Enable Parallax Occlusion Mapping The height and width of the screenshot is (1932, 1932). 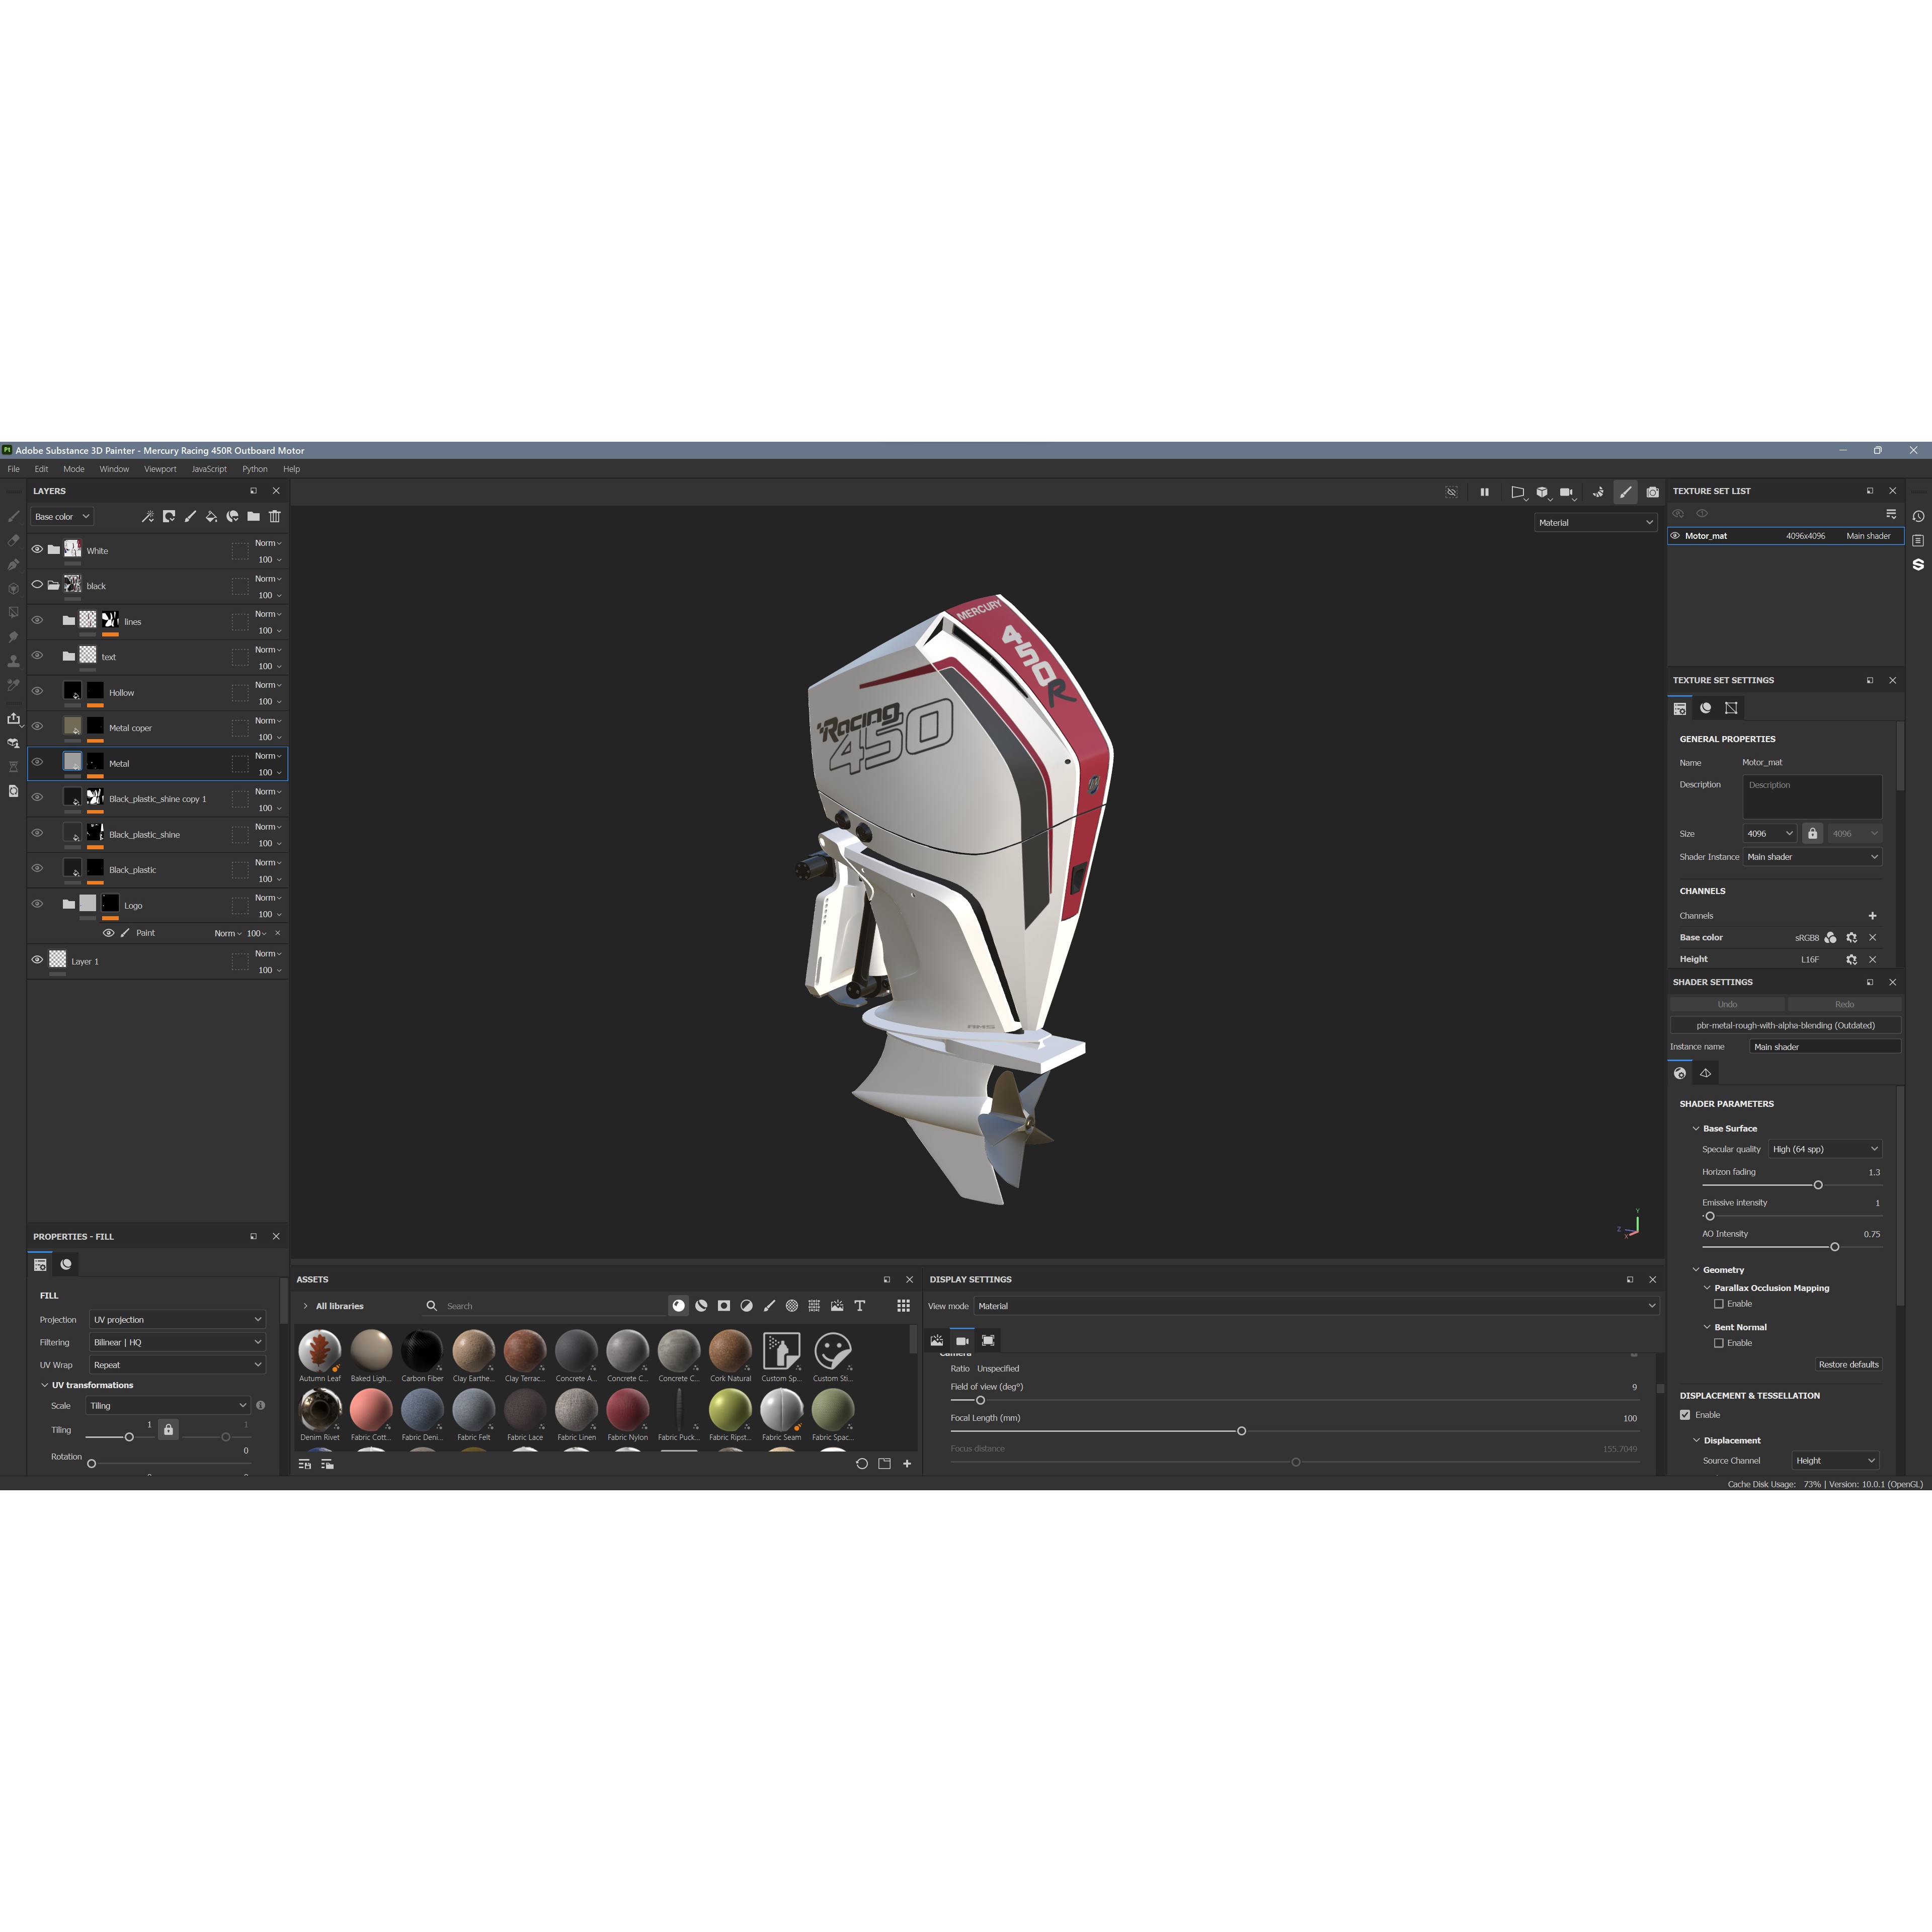pos(1720,1304)
